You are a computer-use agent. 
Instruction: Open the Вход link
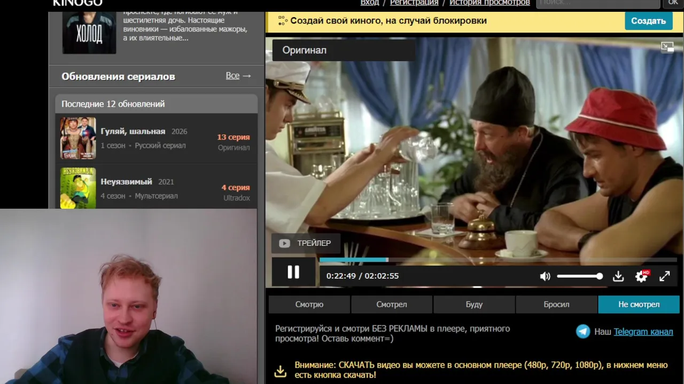click(370, 3)
